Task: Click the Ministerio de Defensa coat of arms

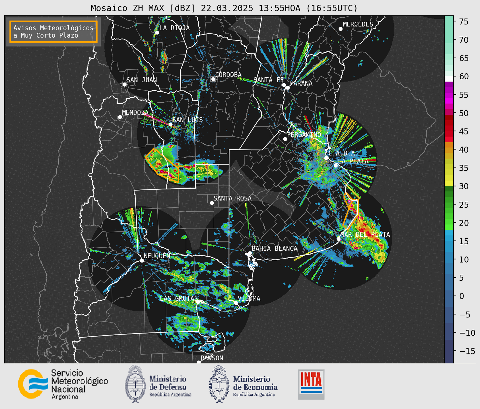Action: pos(135,384)
